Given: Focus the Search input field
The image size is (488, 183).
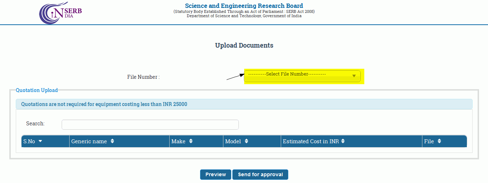Looking at the screenshot, I should point(150,125).
